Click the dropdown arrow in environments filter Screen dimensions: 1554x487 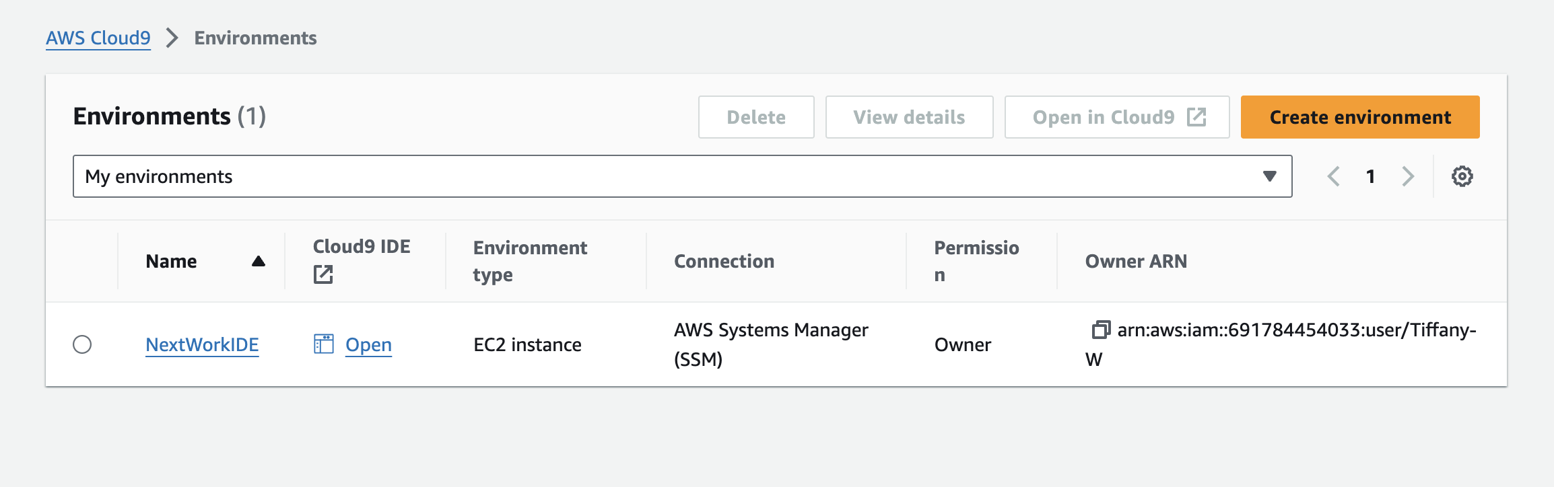(x=1269, y=176)
